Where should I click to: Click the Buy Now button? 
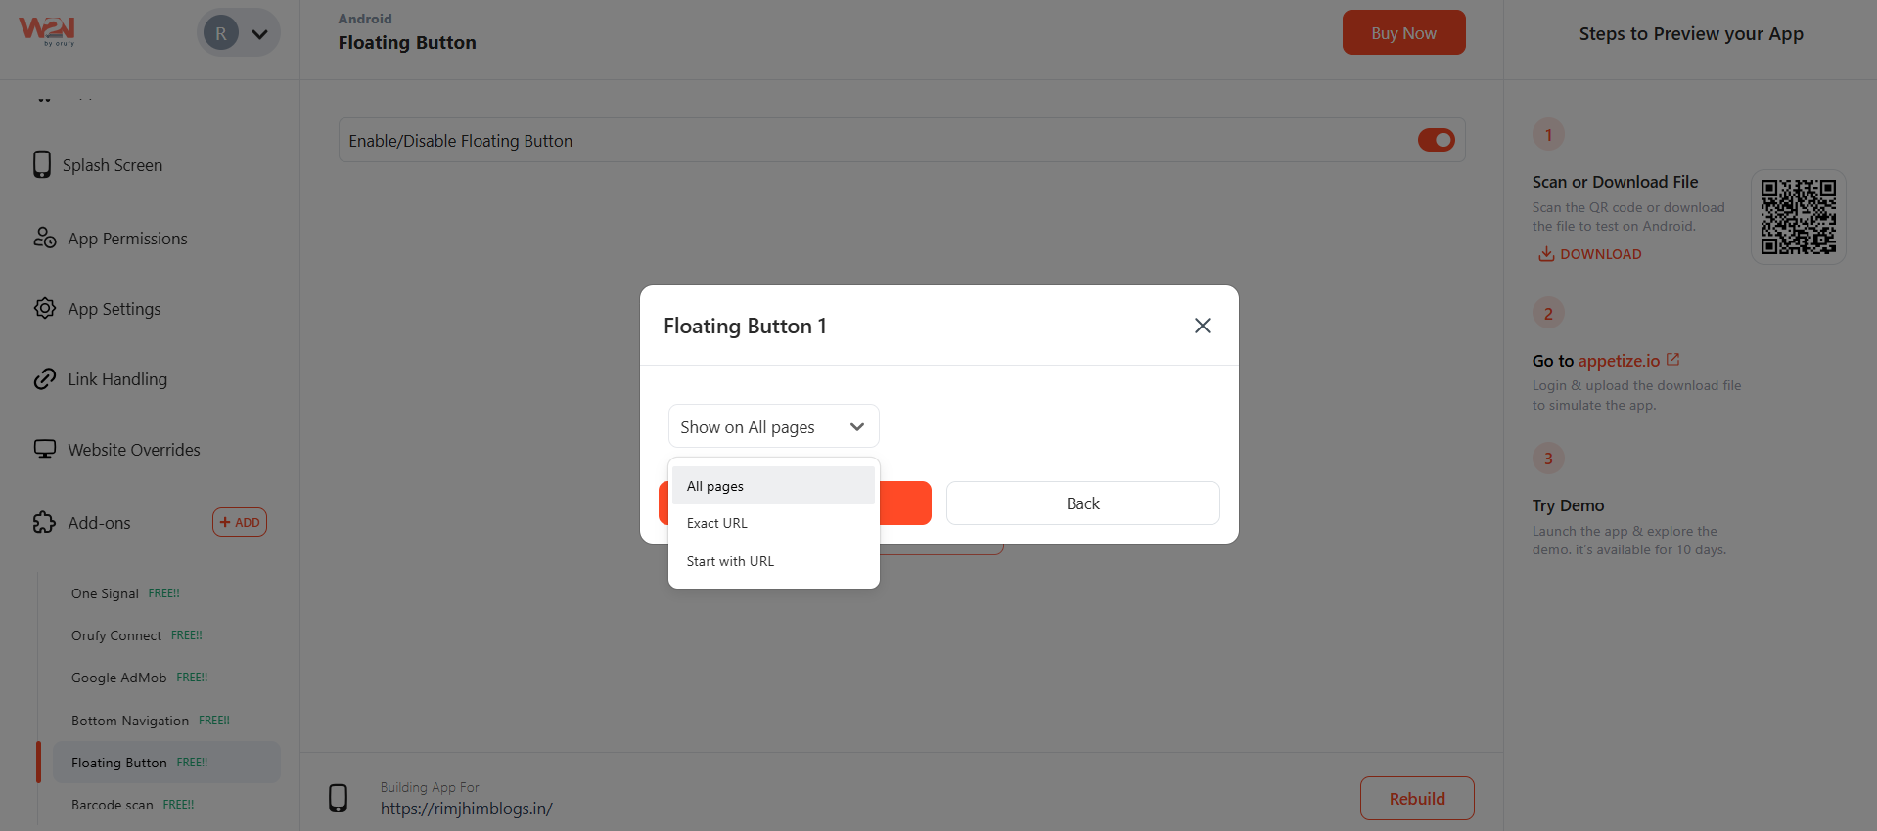click(x=1403, y=32)
